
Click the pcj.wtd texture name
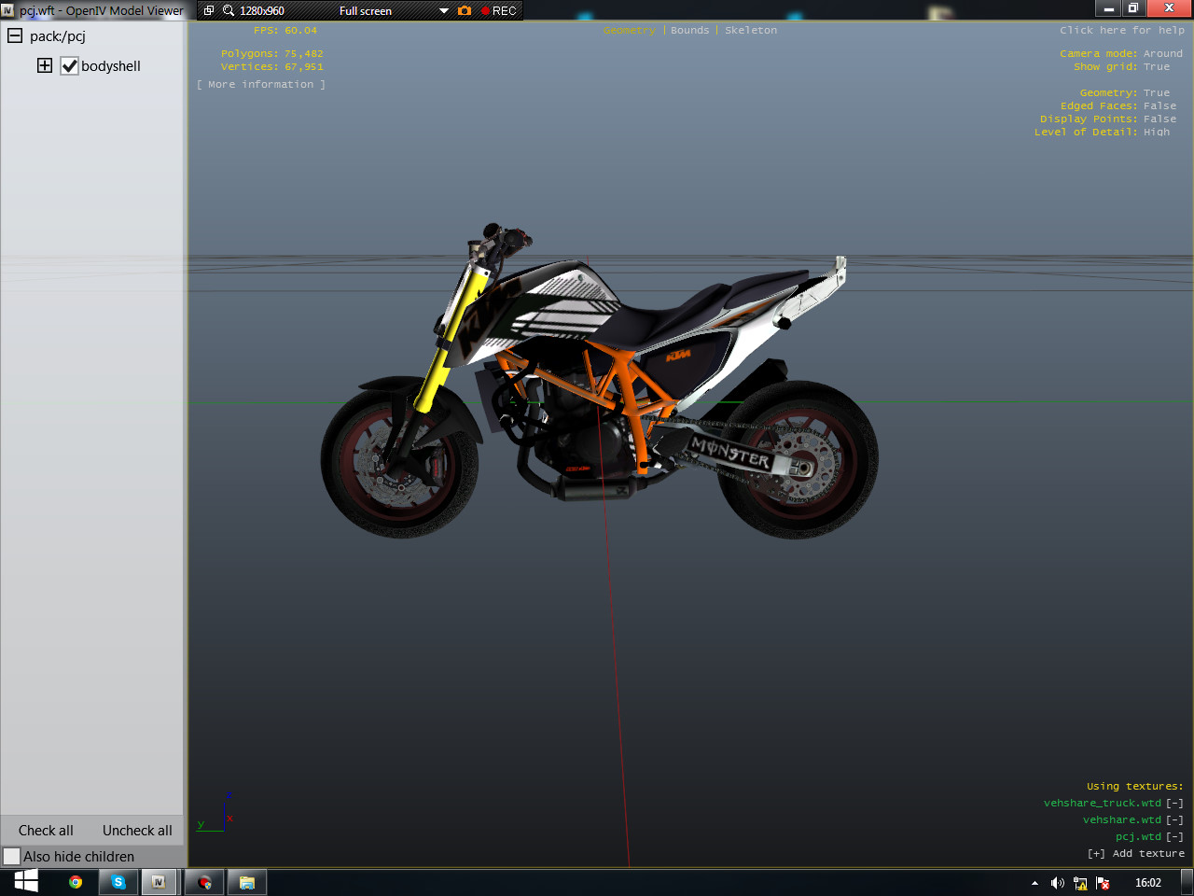[x=1138, y=836]
